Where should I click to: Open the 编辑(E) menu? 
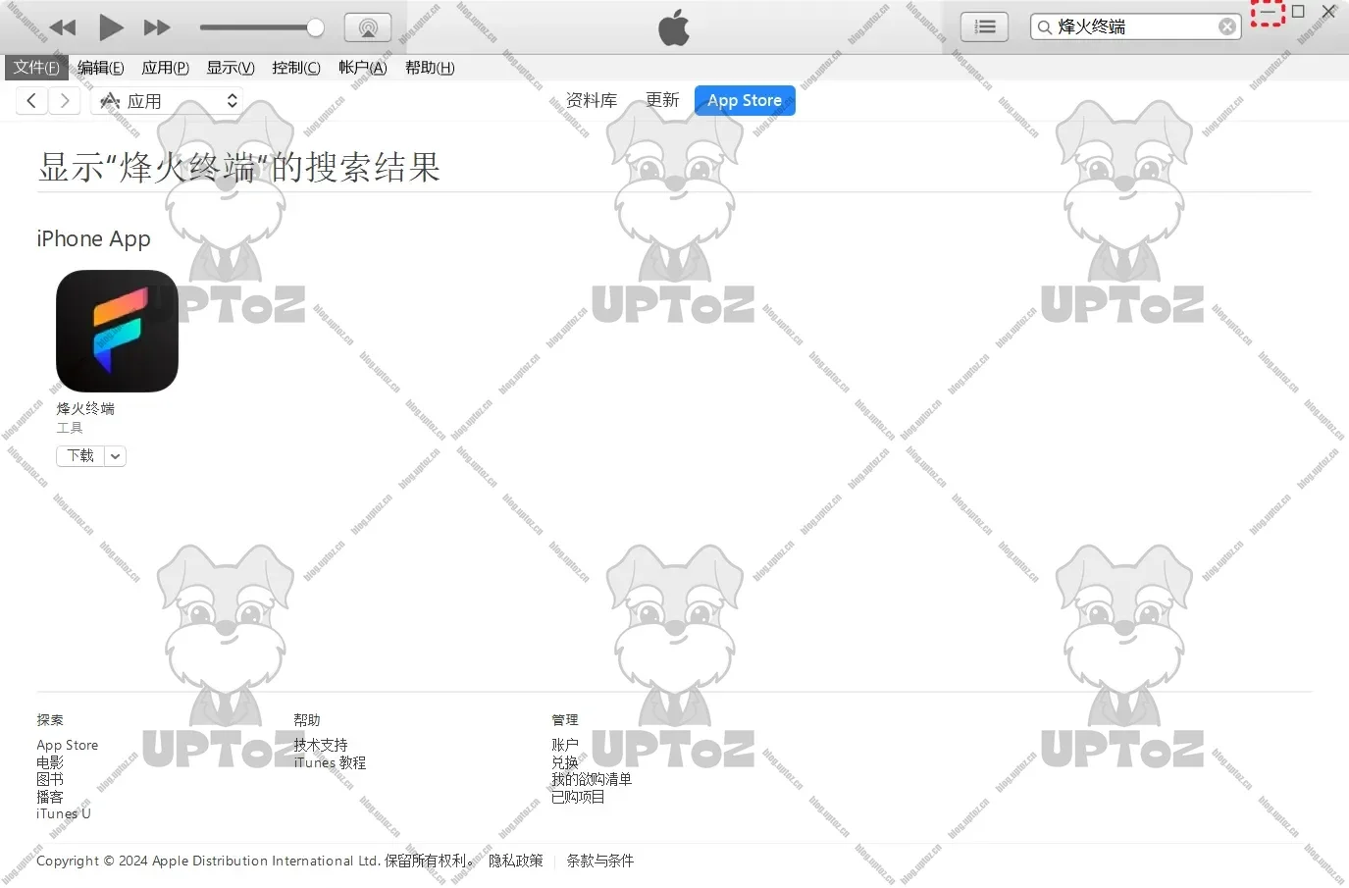pos(100,68)
